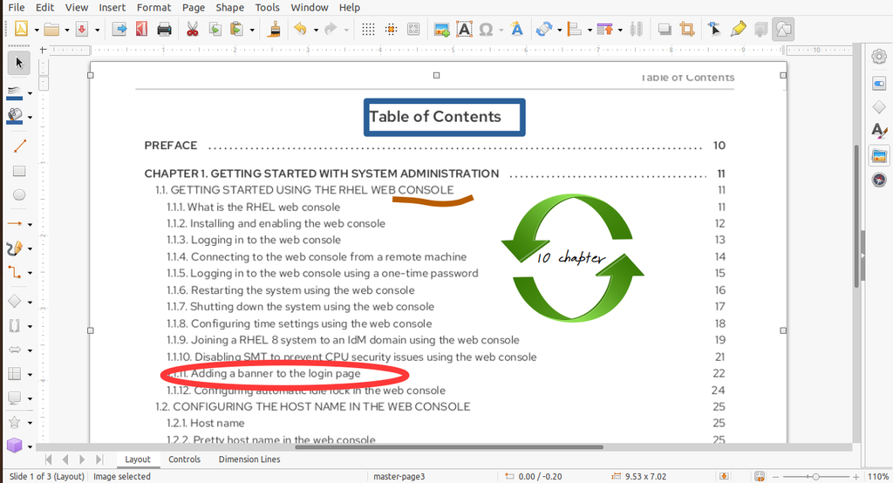Click the Rotate transformations icon
Viewport: 893px width, 483px height.
[544, 29]
